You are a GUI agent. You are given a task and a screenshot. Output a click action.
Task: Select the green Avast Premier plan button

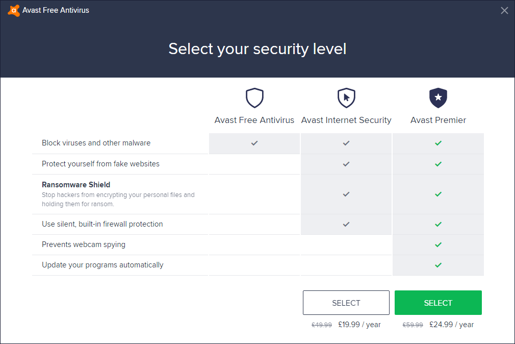point(438,303)
